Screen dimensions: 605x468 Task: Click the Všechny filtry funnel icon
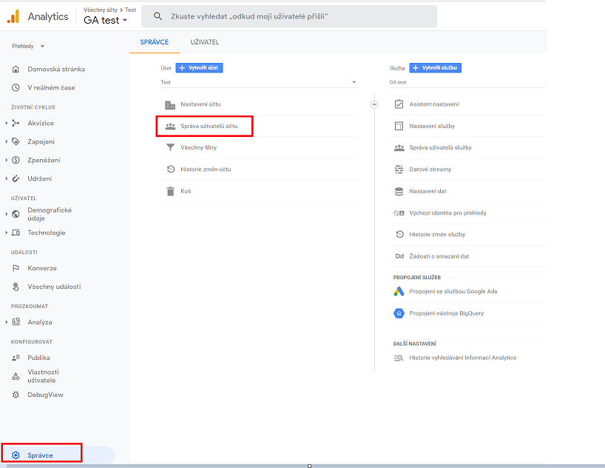(x=170, y=147)
